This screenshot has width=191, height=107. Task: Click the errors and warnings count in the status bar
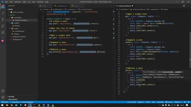pos(5,102)
